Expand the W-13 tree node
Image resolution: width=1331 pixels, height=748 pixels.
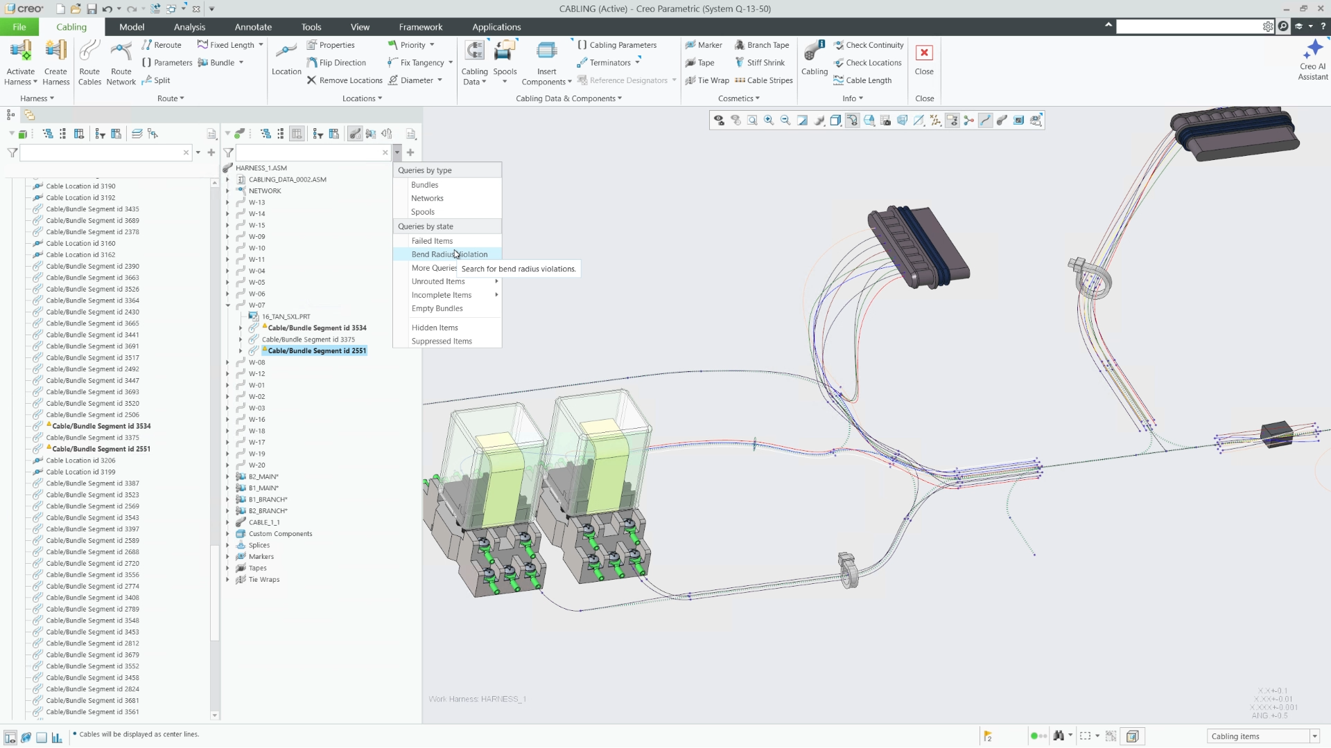pos(227,202)
